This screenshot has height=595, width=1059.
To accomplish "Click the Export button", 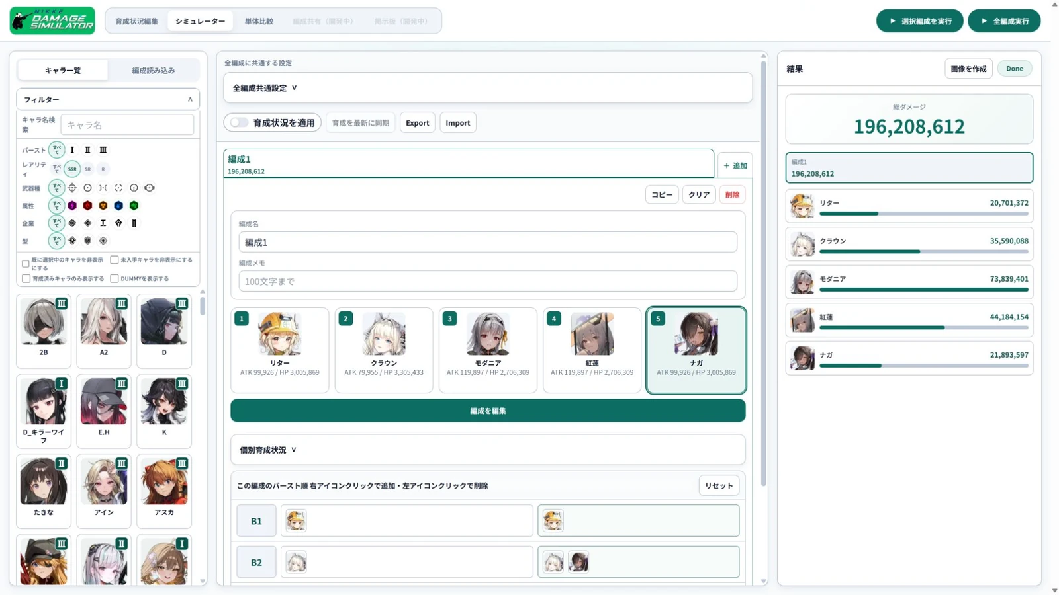I will pyautogui.click(x=418, y=123).
